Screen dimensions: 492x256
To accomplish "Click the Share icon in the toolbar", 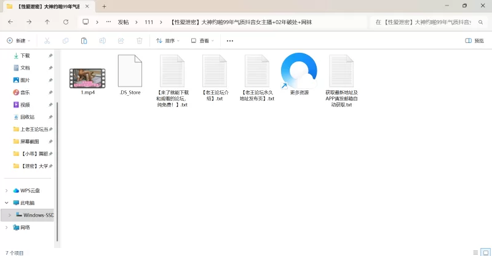I will [x=121, y=41].
